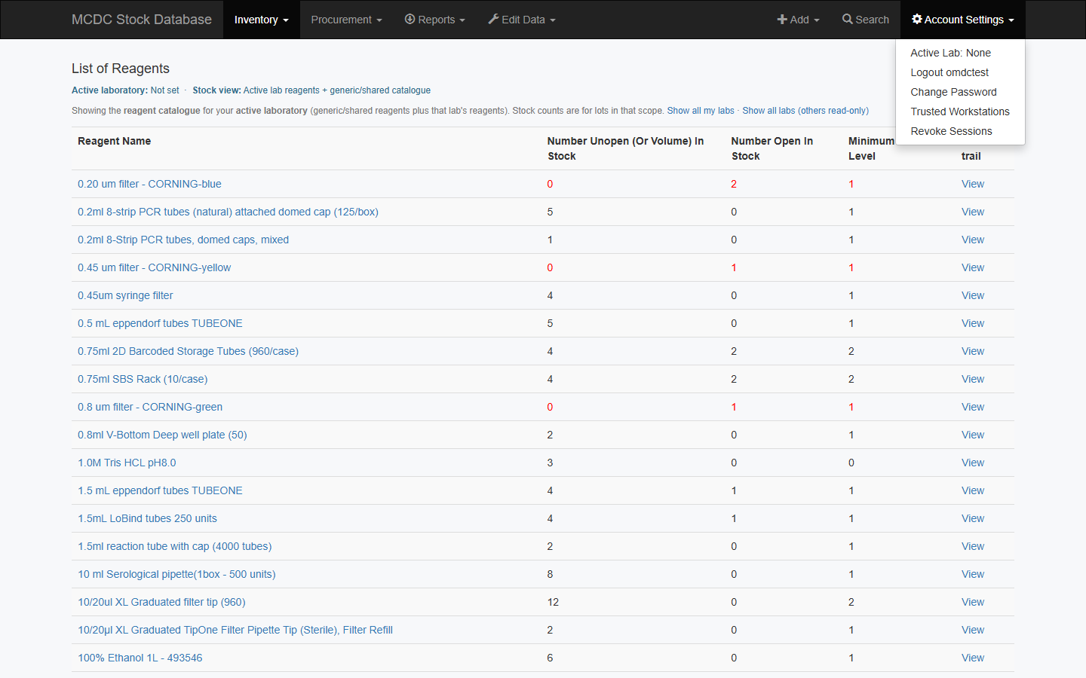Open 0.8 um filter - CORNING-green reagent

click(x=150, y=407)
